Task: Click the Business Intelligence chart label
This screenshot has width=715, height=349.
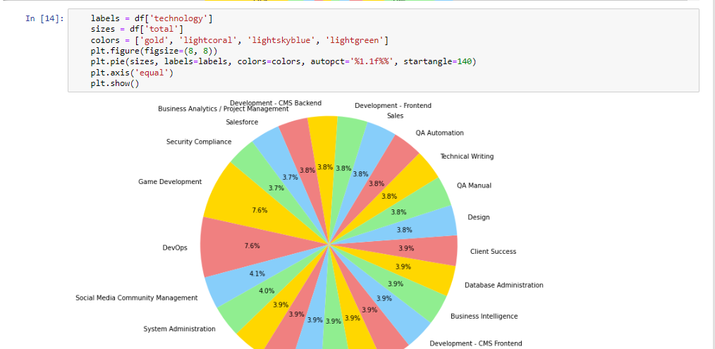Action: pyautogui.click(x=484, y=316)
